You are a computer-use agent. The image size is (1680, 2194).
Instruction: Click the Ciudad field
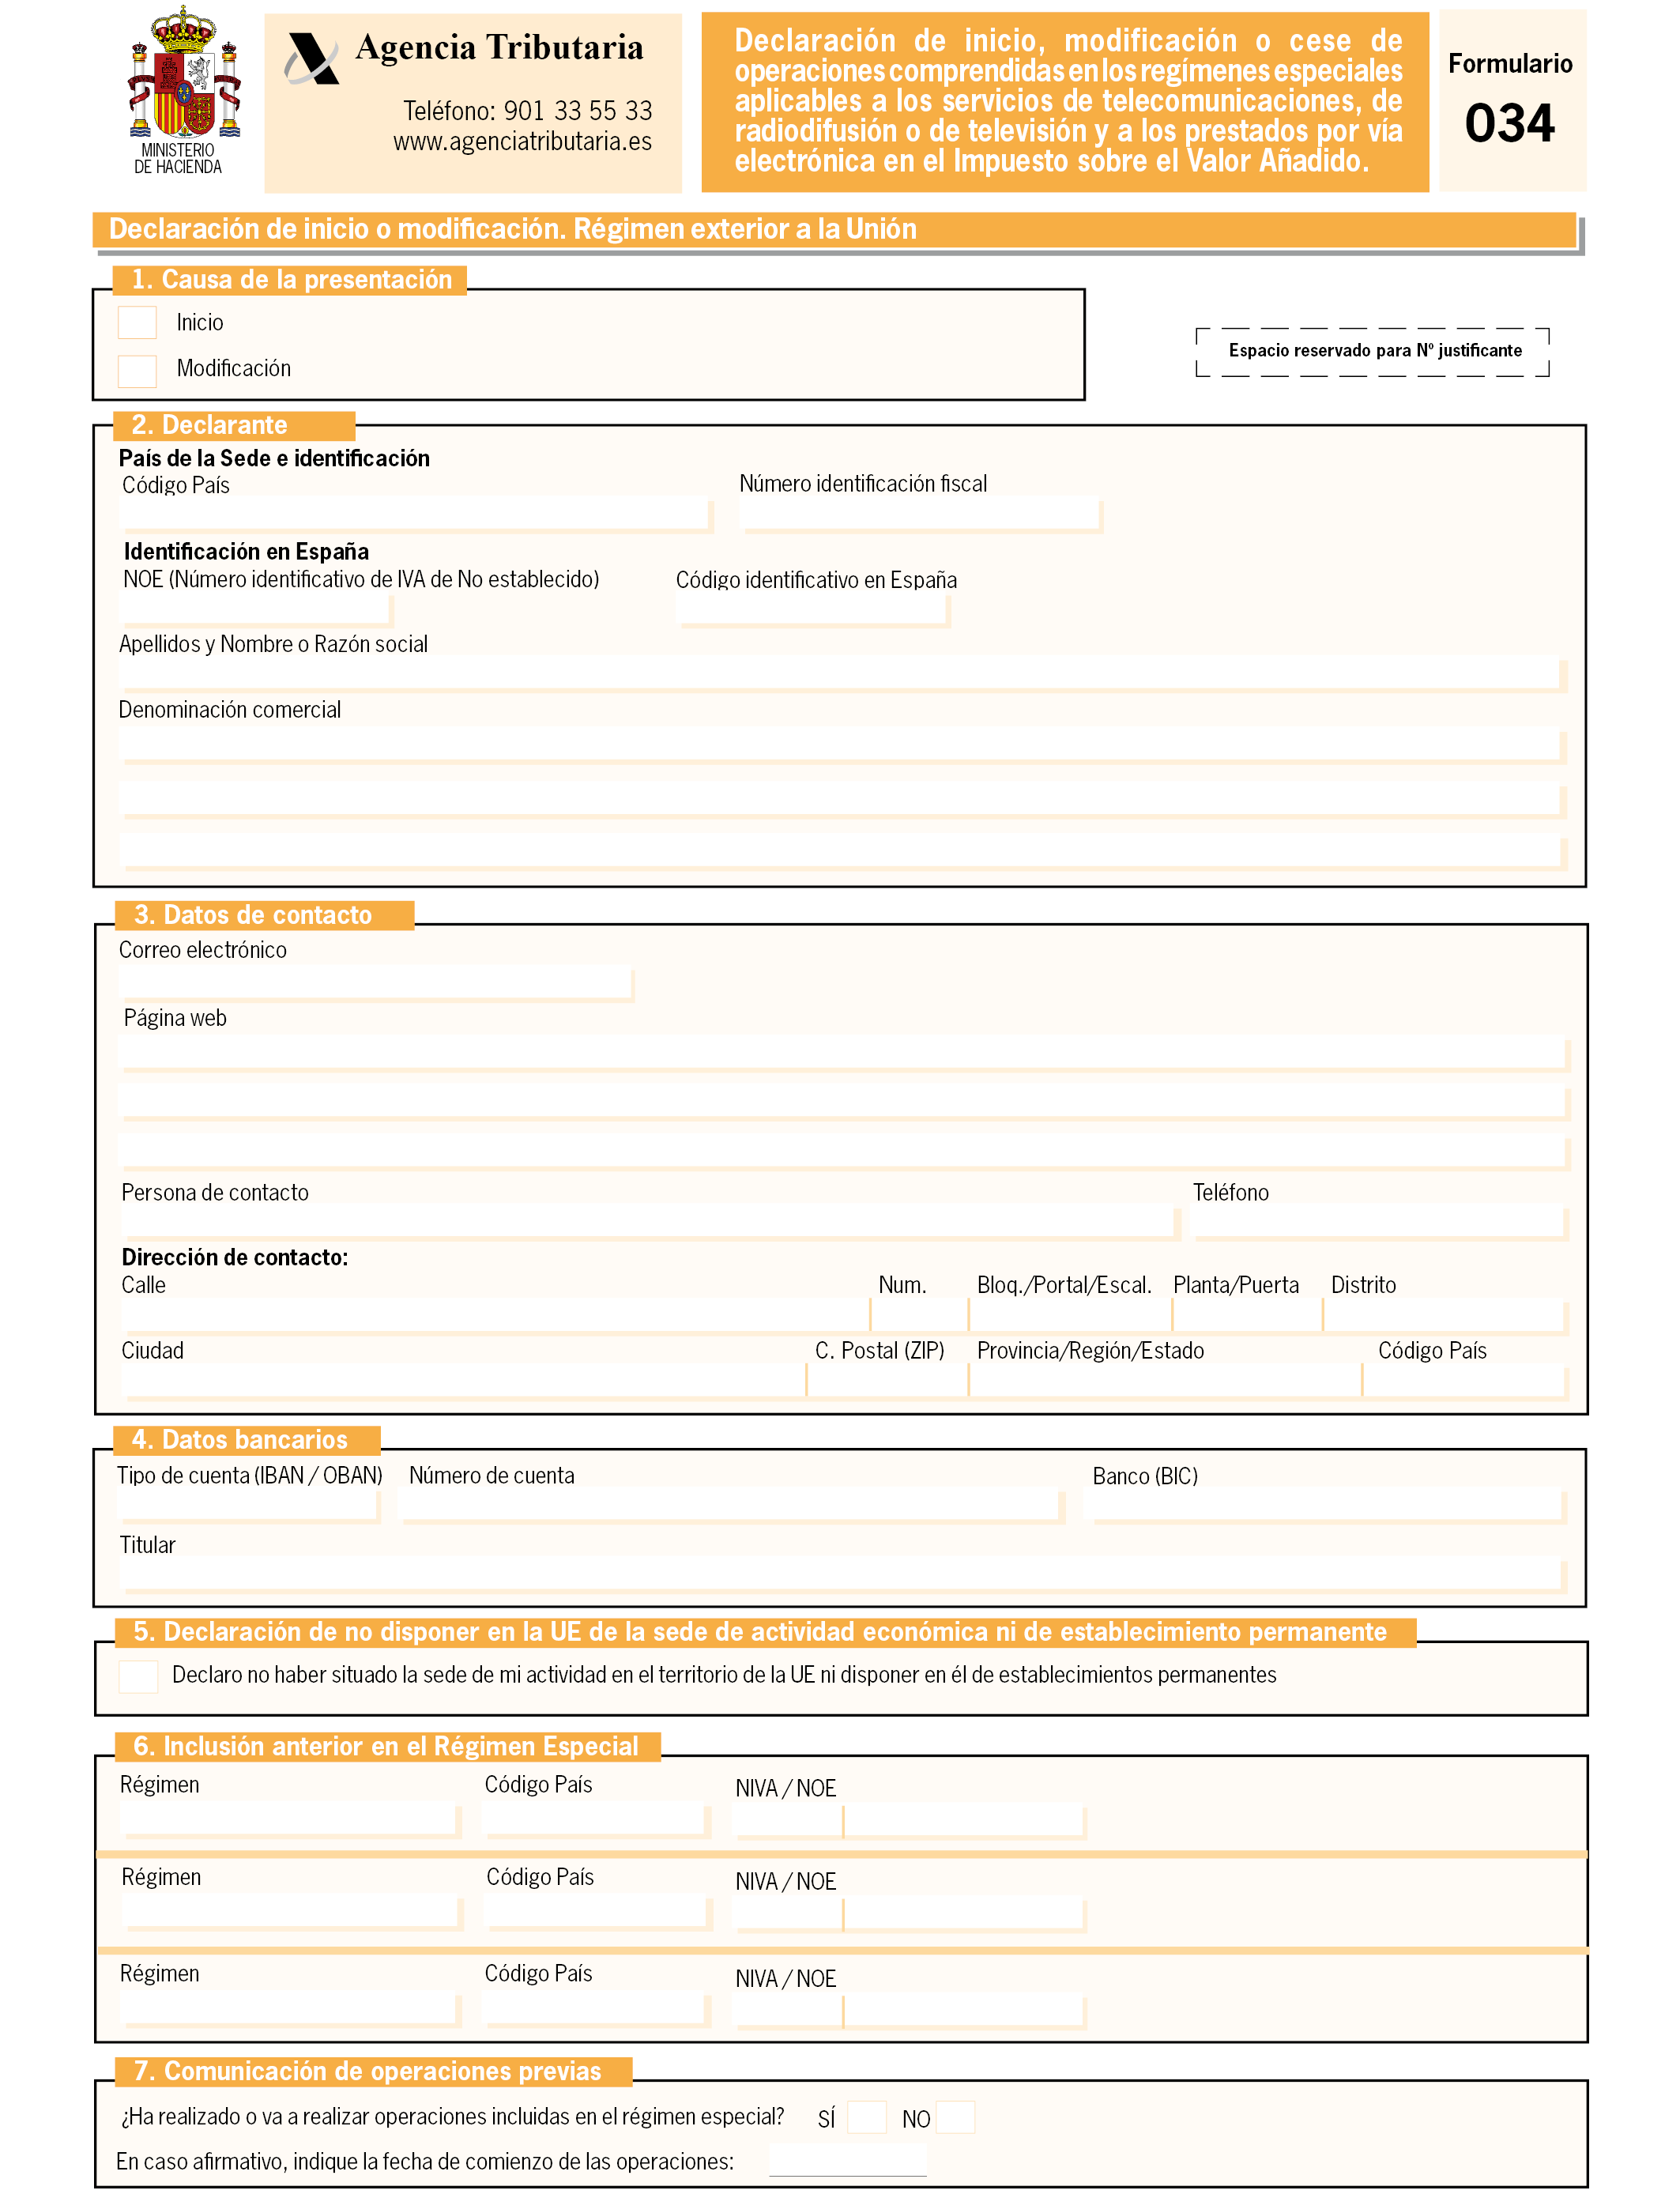pos(463,1381)
